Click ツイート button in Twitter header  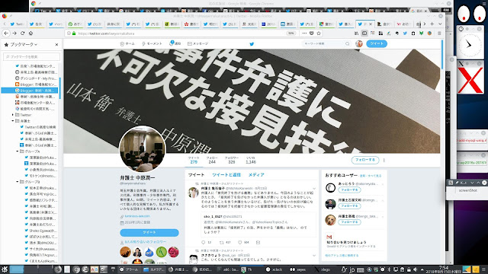(377, 44)
